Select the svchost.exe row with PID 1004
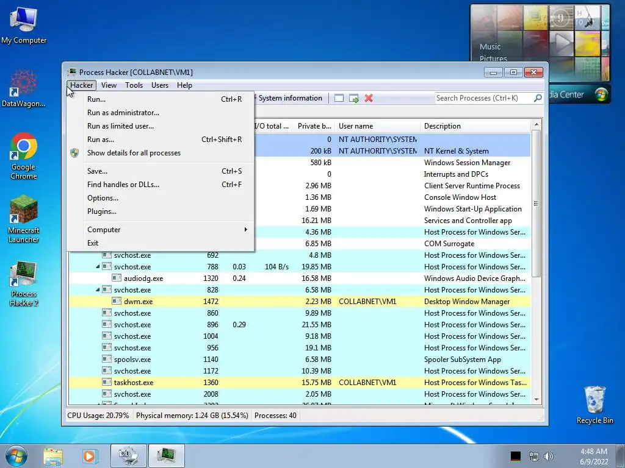The height and width of the screenshot is (468, 625). point(300,336)
